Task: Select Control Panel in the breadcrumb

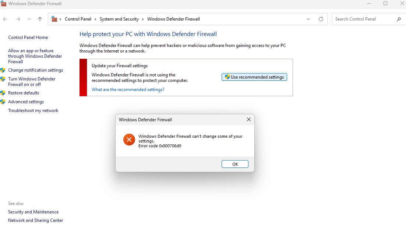Action: 78,19
